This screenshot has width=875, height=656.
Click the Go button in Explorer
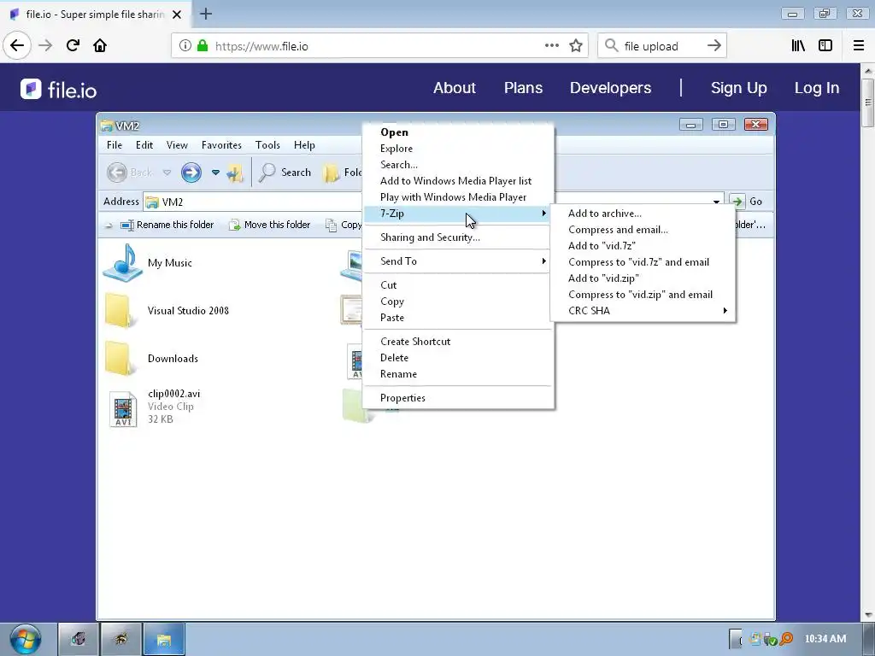[x=747, y=202]
